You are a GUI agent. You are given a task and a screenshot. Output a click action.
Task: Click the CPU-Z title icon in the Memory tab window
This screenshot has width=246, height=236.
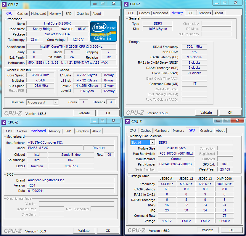(126, 4)
